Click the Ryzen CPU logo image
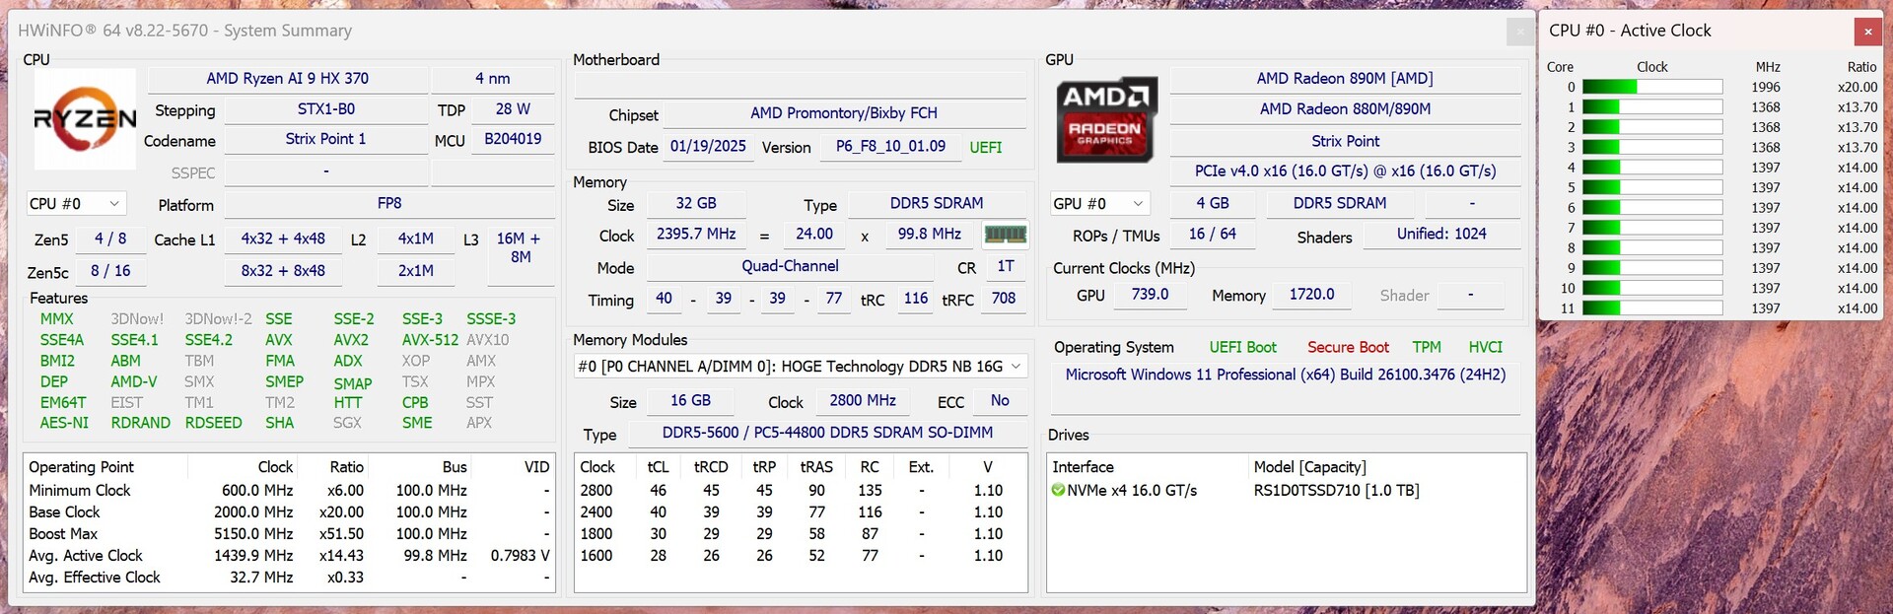This screenshot has width=1893, height=614. tap(86, 119)
